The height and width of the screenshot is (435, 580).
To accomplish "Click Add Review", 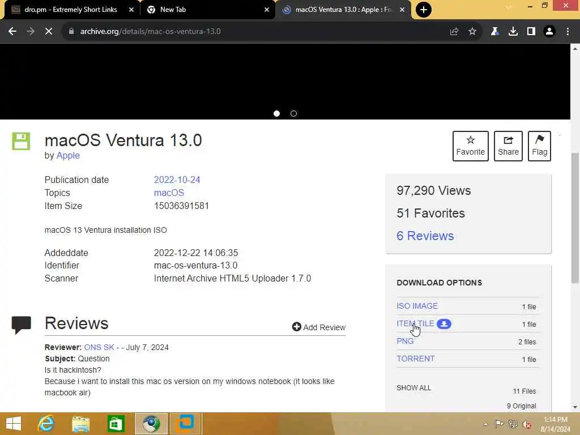I will 319,327.
